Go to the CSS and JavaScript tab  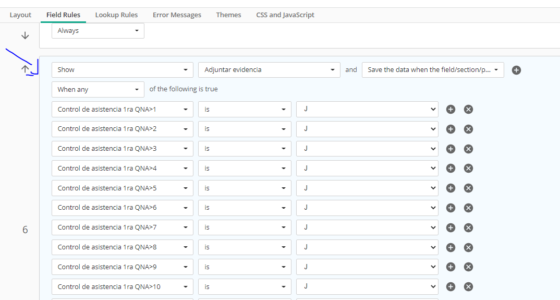point(285,15)
